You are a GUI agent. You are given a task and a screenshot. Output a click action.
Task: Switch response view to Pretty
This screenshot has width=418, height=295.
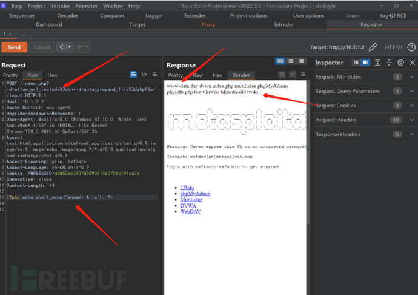point(176,75)
